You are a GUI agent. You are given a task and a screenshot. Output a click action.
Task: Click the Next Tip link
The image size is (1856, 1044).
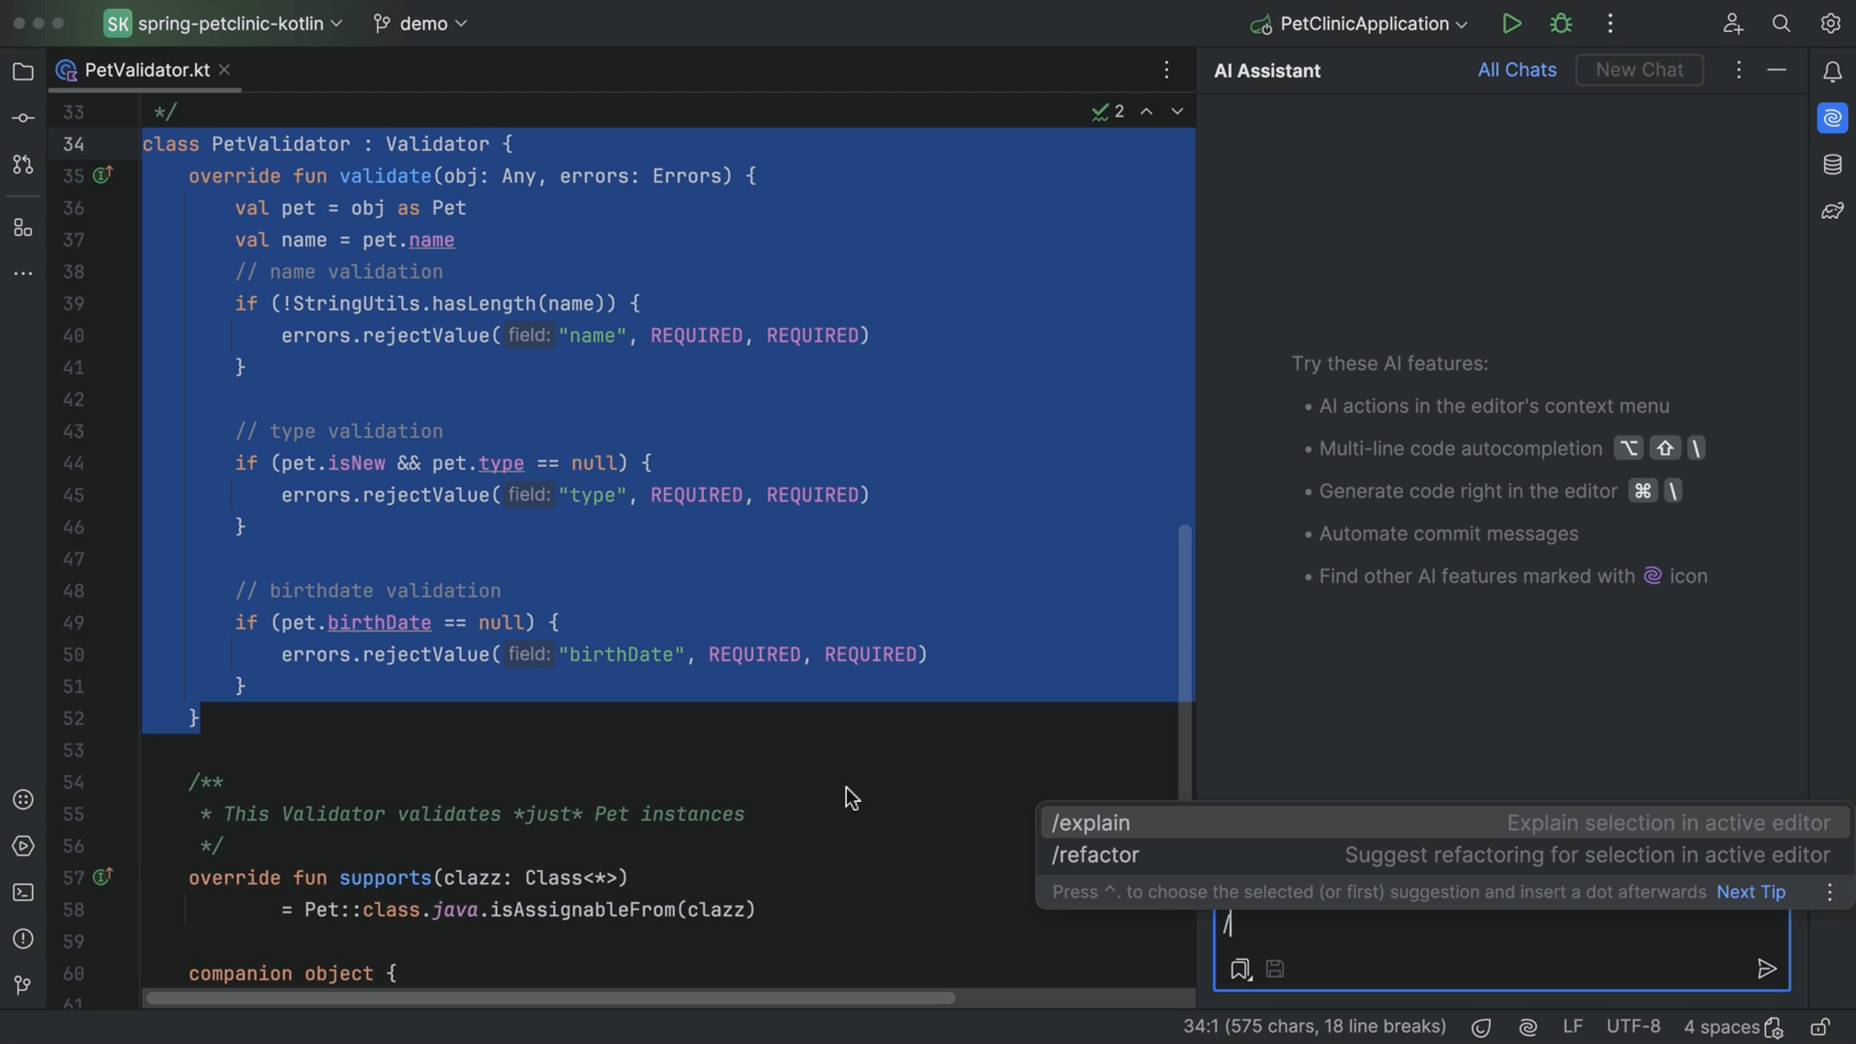click(x=1750, y=892)
